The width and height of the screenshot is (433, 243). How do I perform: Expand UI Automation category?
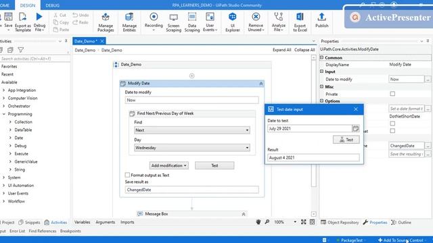pos(3,186)
